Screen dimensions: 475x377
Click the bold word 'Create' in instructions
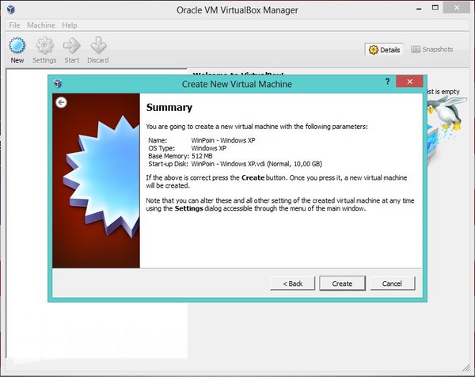pyautogui.click(x=253, y=177)
